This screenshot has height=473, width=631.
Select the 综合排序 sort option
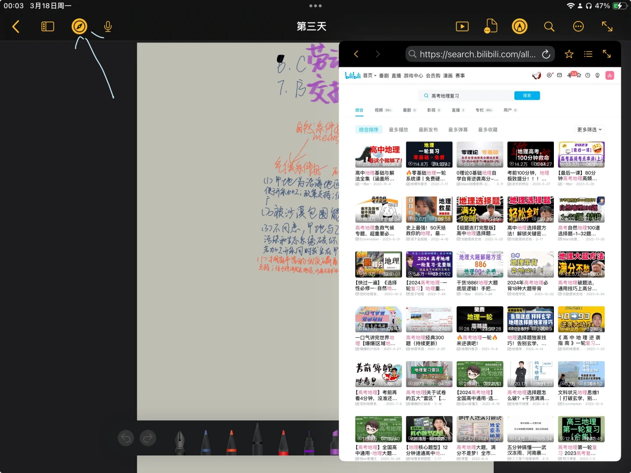(x=369, y=130)
